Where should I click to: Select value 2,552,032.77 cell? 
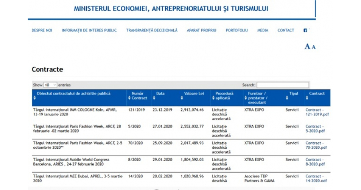[192, 126]
